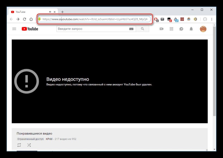Open the black extension icon with badge 6
Image resolution: width=223 pixels, height=158 pixels.
[169, 19]
